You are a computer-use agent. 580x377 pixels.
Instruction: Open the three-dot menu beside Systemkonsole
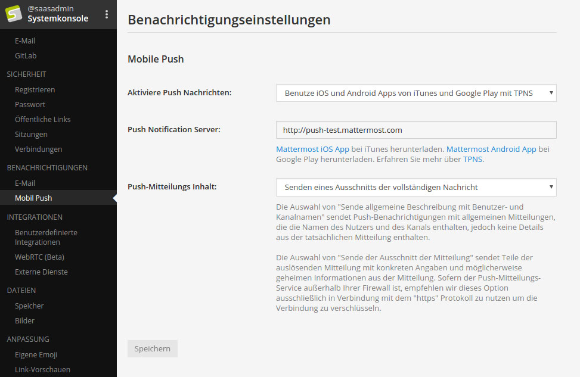(x=107, y=14)
